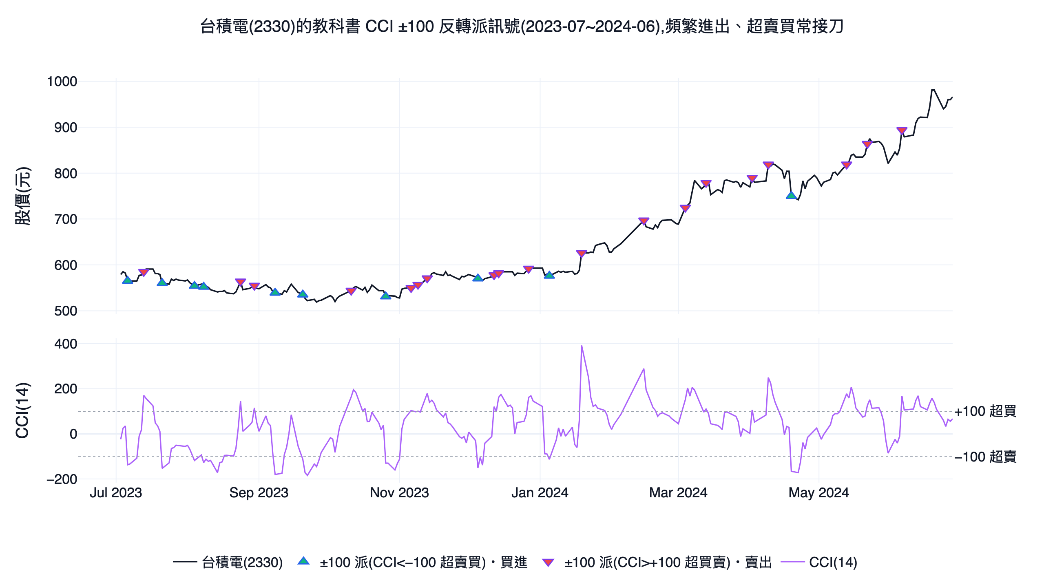Click the 股價(元) y-axis title
Viewport: 1044px width, 587px height.
coord(23,196)
